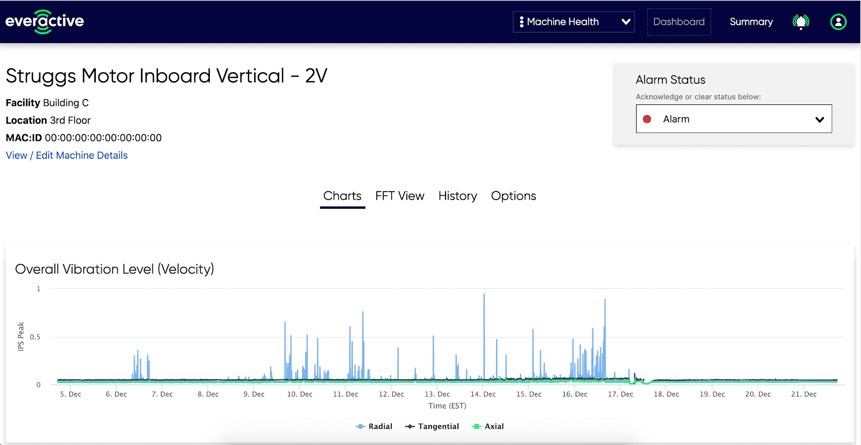Open the Summary page link

[x=751, y=22]
